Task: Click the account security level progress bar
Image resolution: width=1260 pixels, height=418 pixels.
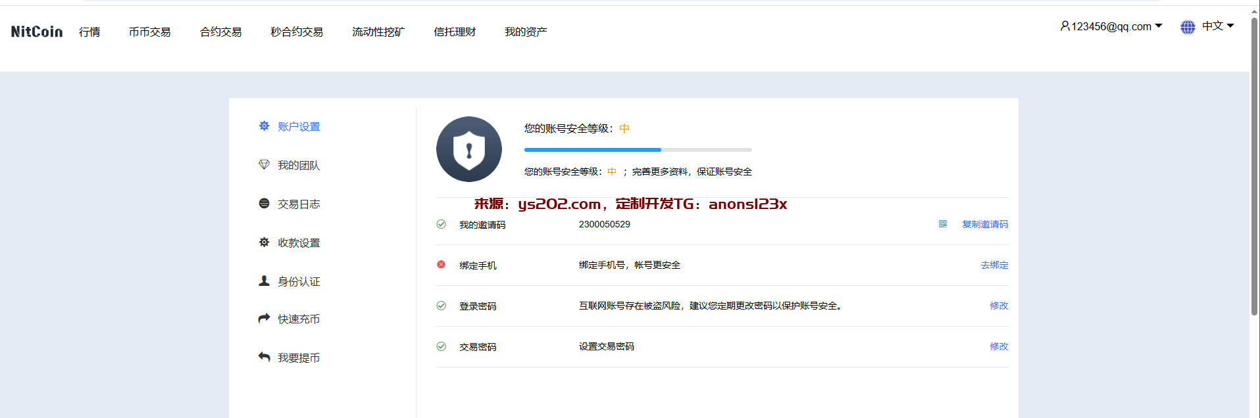Action: tap(638, 150)
